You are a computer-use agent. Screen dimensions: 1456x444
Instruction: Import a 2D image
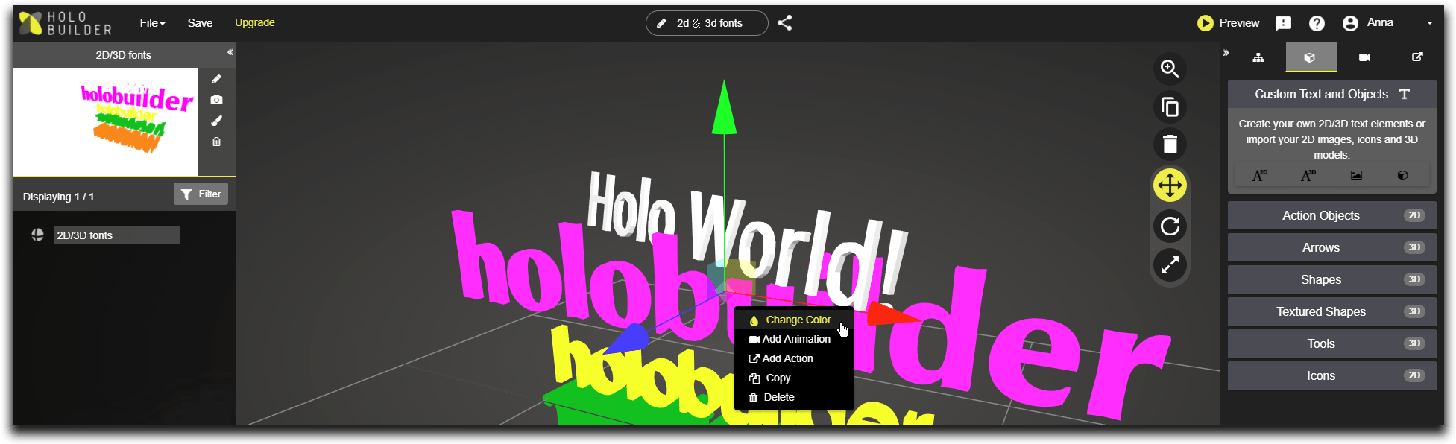point(1356,176)
